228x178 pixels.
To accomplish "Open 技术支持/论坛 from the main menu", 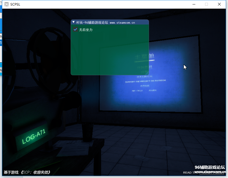I will (x=144, y=76).
